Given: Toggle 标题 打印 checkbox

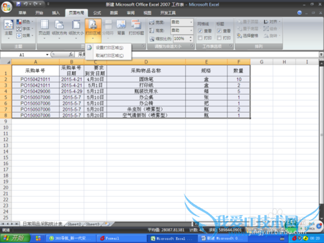Looking at the screenshot, I should click(x=219, y=38).
